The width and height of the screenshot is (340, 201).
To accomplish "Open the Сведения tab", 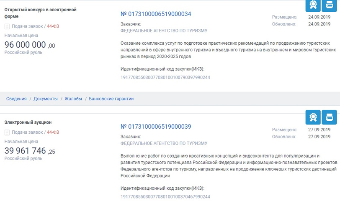I will (16, 99).
